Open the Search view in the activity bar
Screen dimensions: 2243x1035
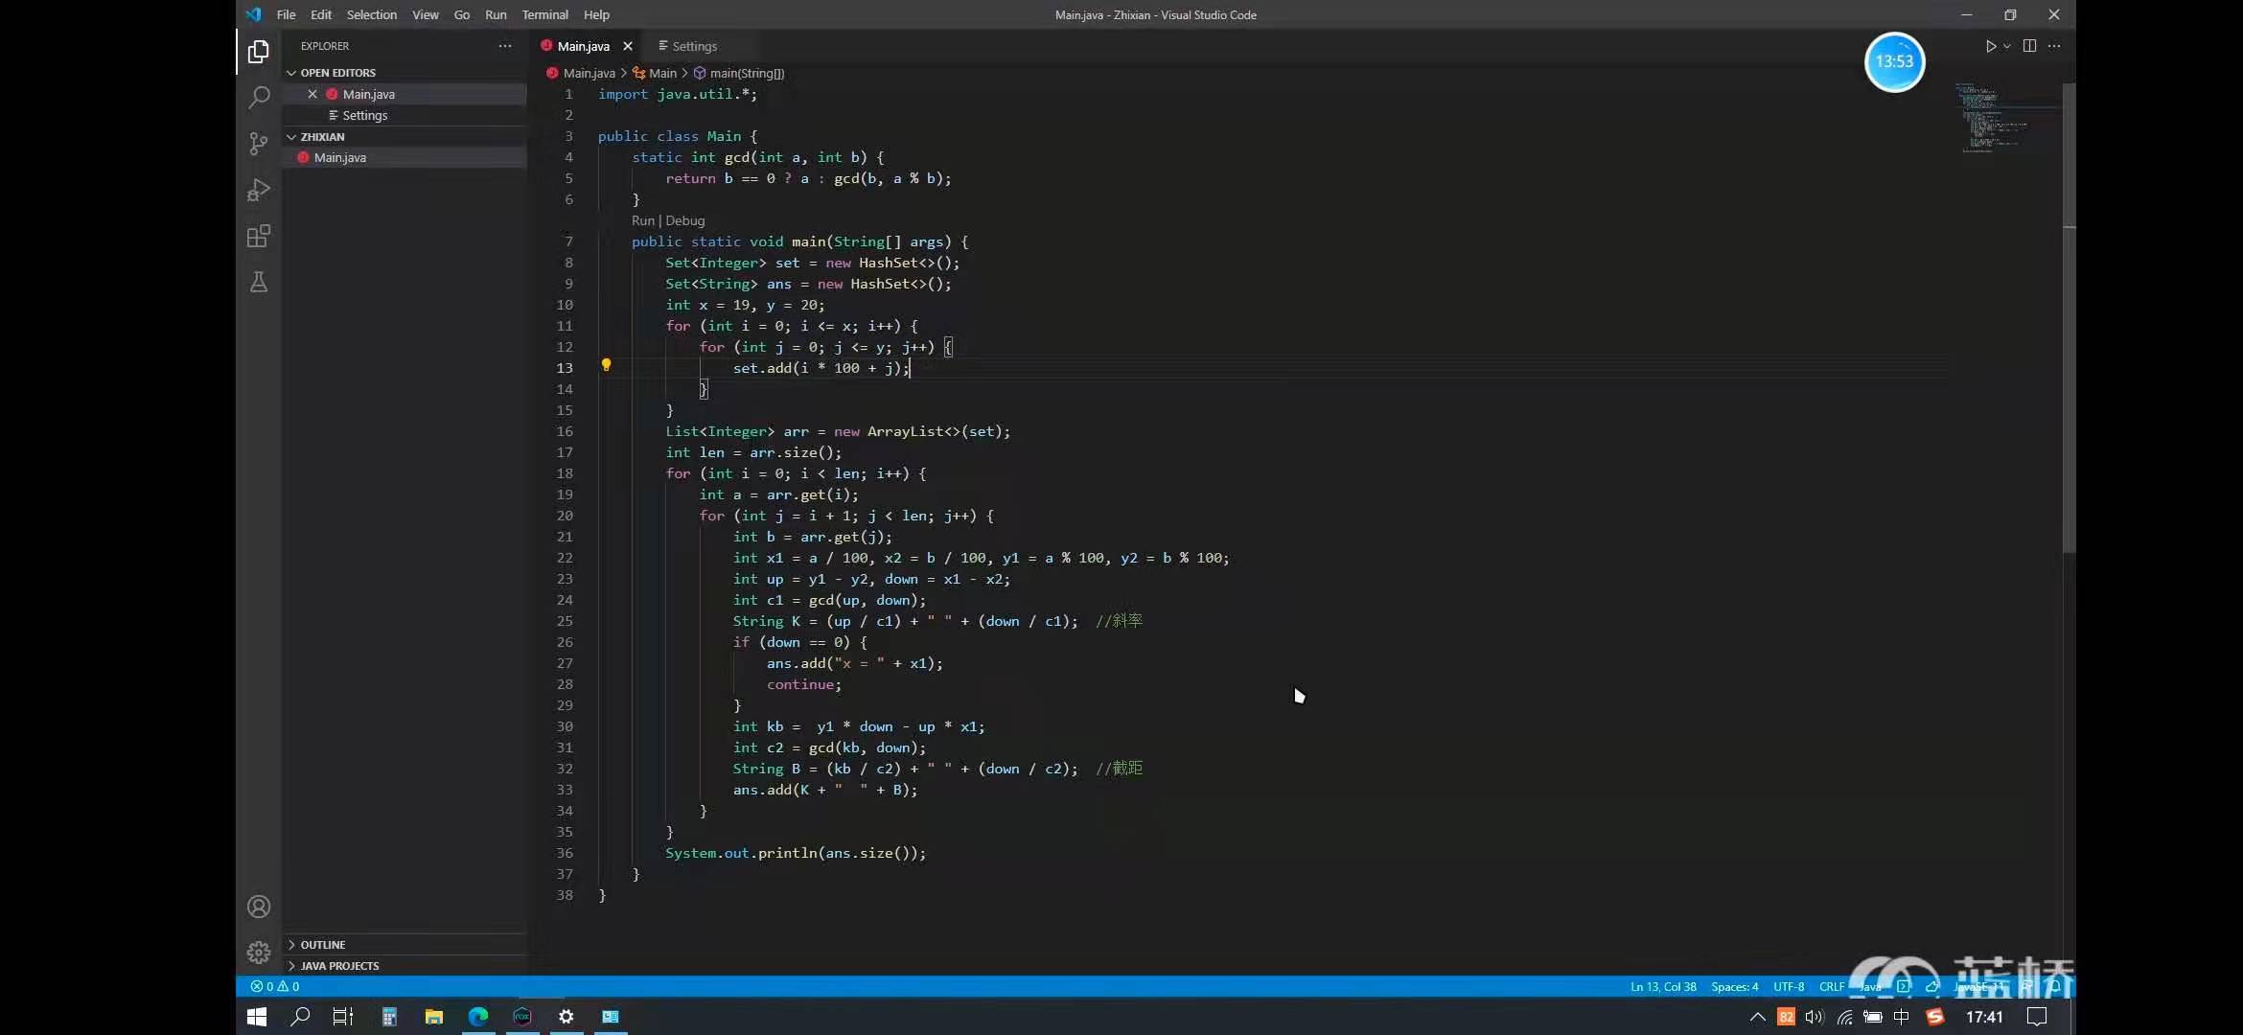tap(258, 97)
